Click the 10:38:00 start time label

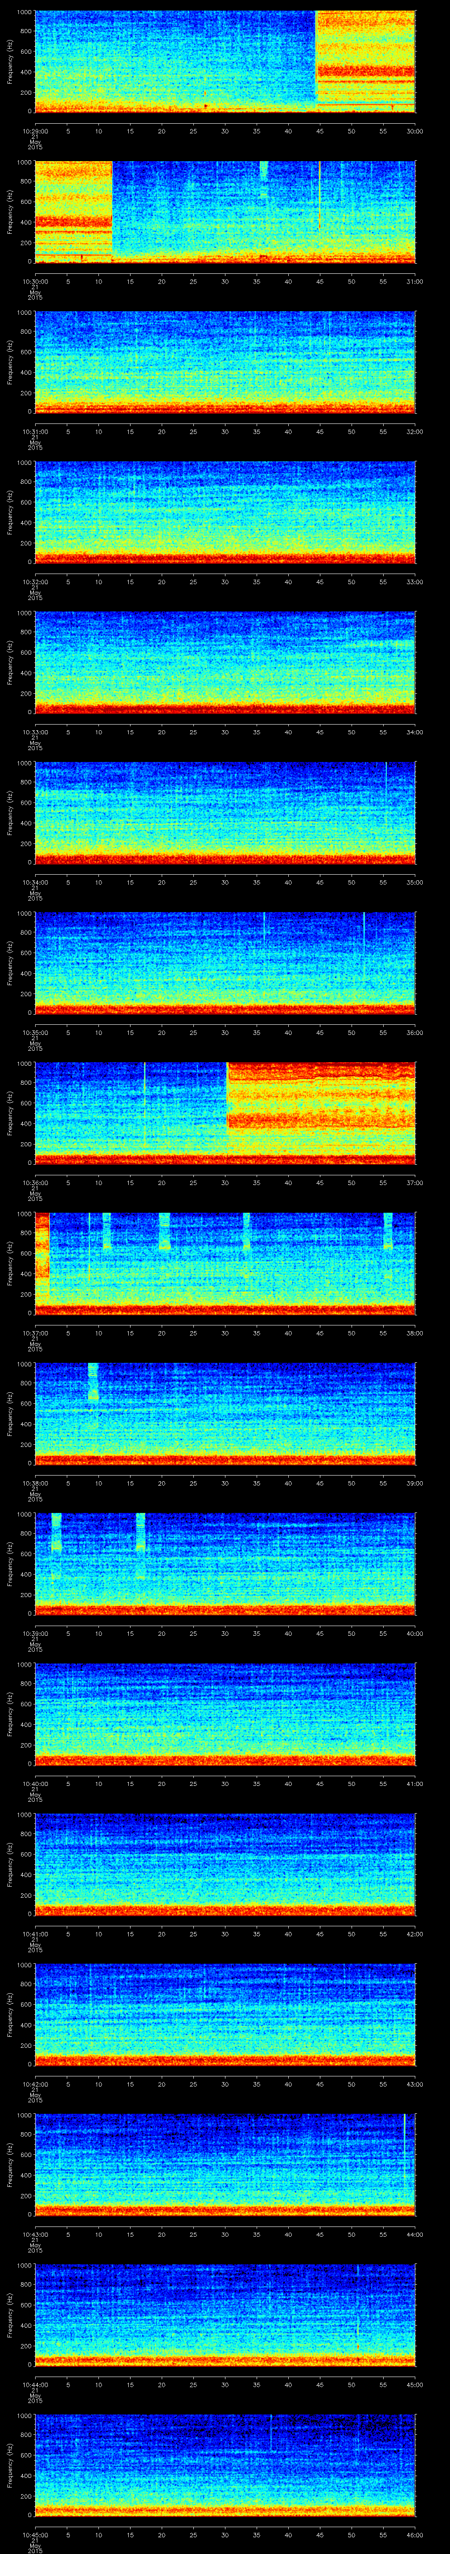(35, 1483)
